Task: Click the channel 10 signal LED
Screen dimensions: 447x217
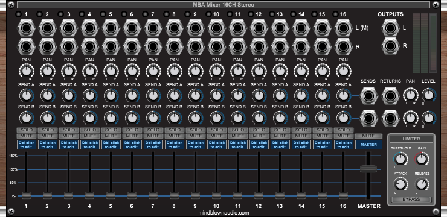Action: click(x=208, y=14)
